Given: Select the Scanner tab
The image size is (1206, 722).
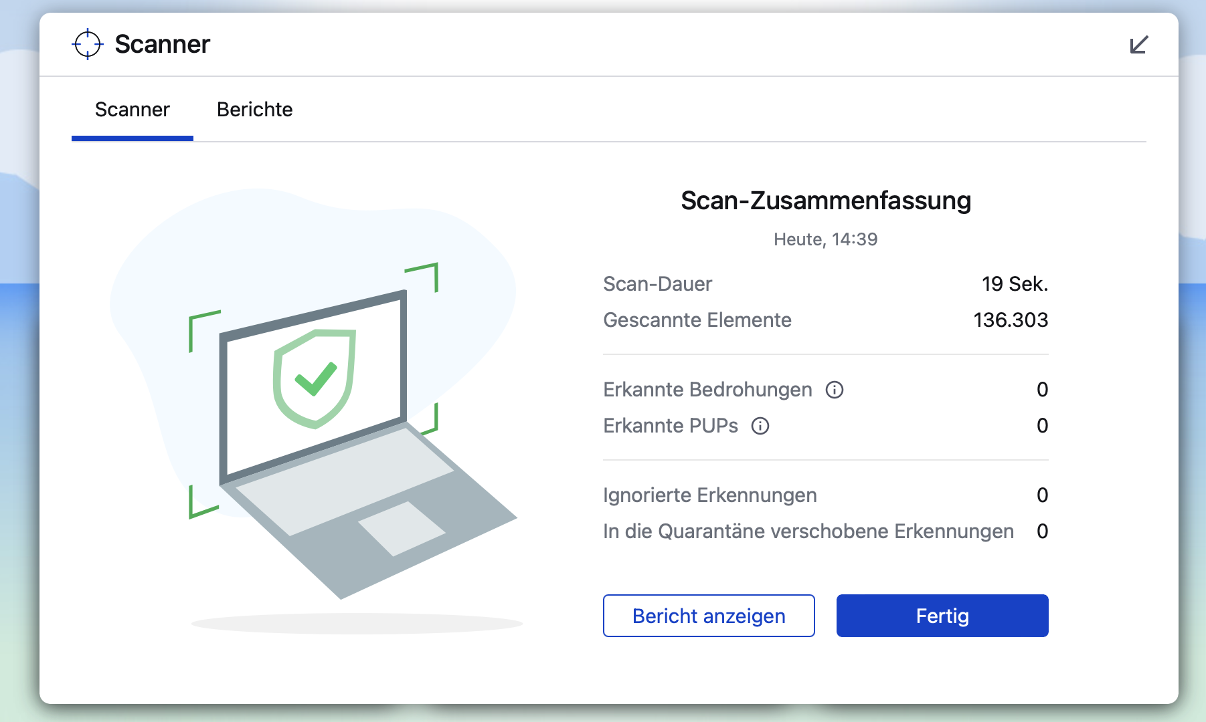Looking at the screenshot, I should (x=133, y=110).
